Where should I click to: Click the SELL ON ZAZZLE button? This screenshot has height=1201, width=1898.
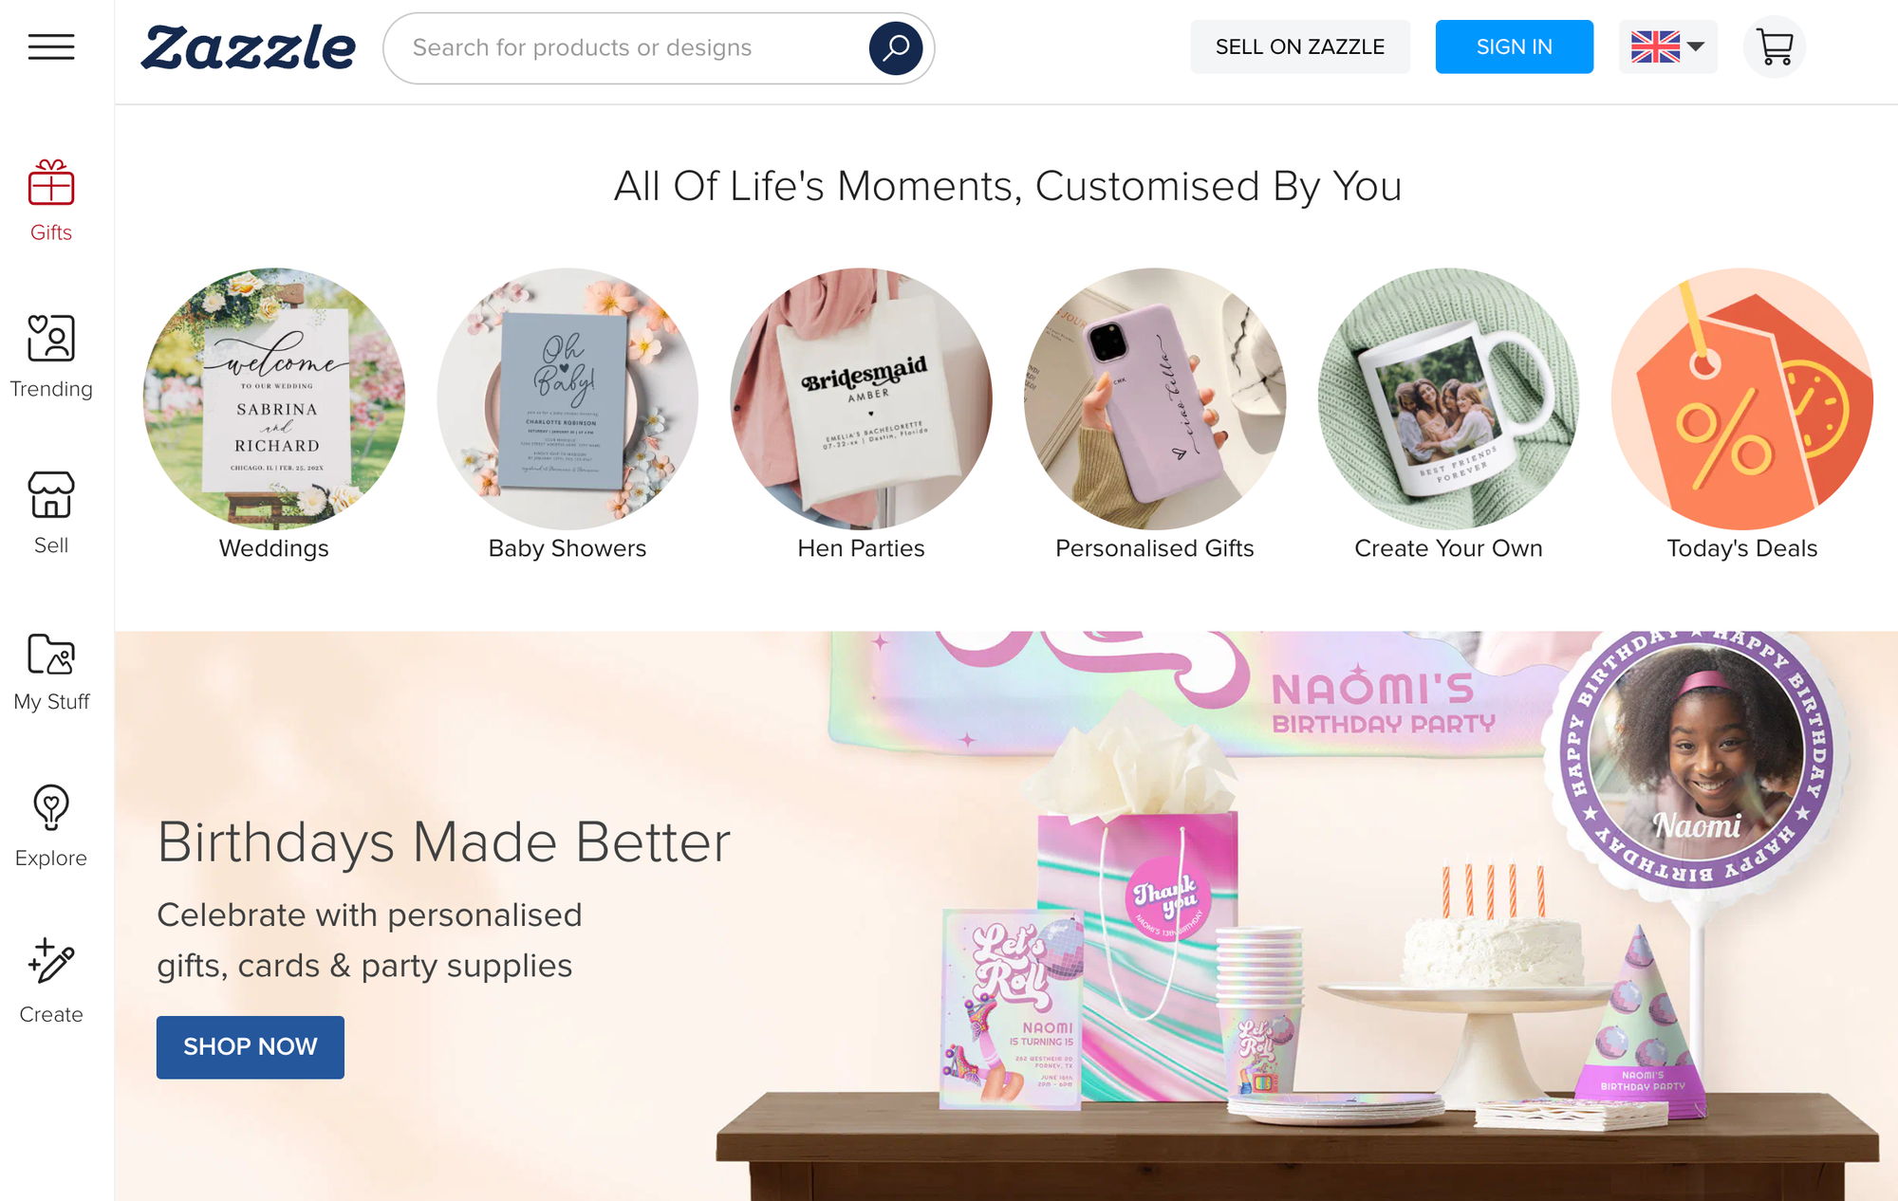[1299, 46]
